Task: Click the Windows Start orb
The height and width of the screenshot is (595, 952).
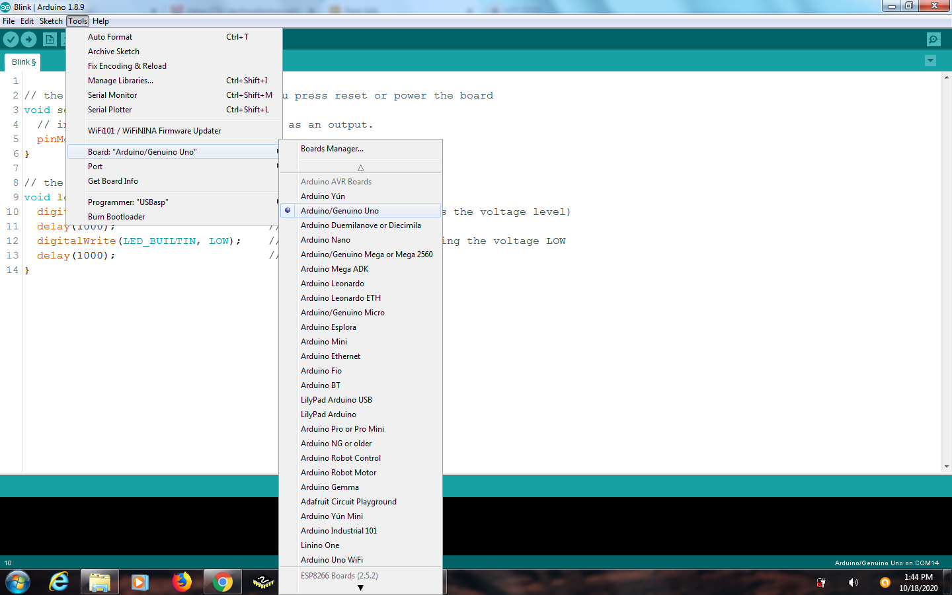Action: point(18,582)
